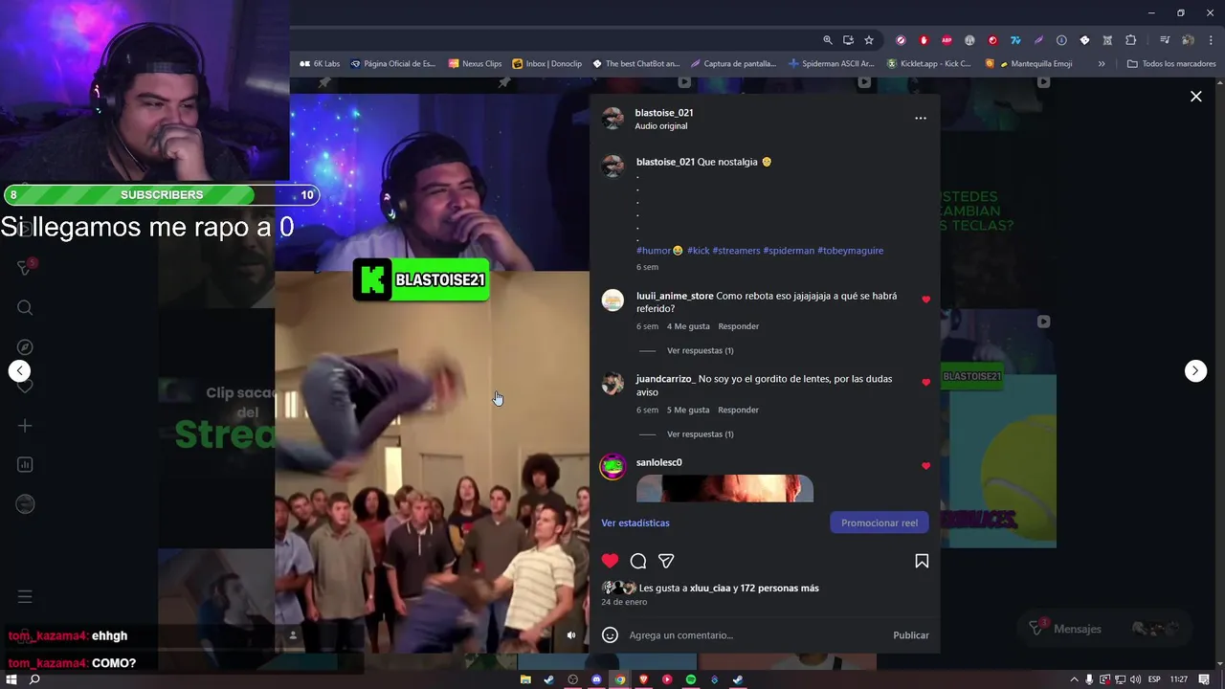1225x689 pixels.
Task: Open the '6K Labs' bookmark
Action: 320,64
